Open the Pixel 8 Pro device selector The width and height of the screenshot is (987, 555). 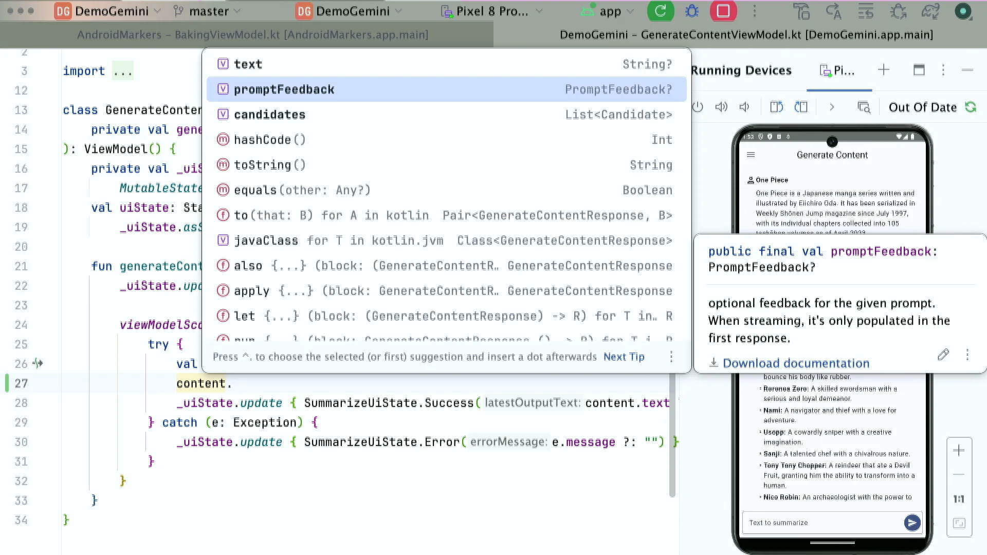[491, 11]
